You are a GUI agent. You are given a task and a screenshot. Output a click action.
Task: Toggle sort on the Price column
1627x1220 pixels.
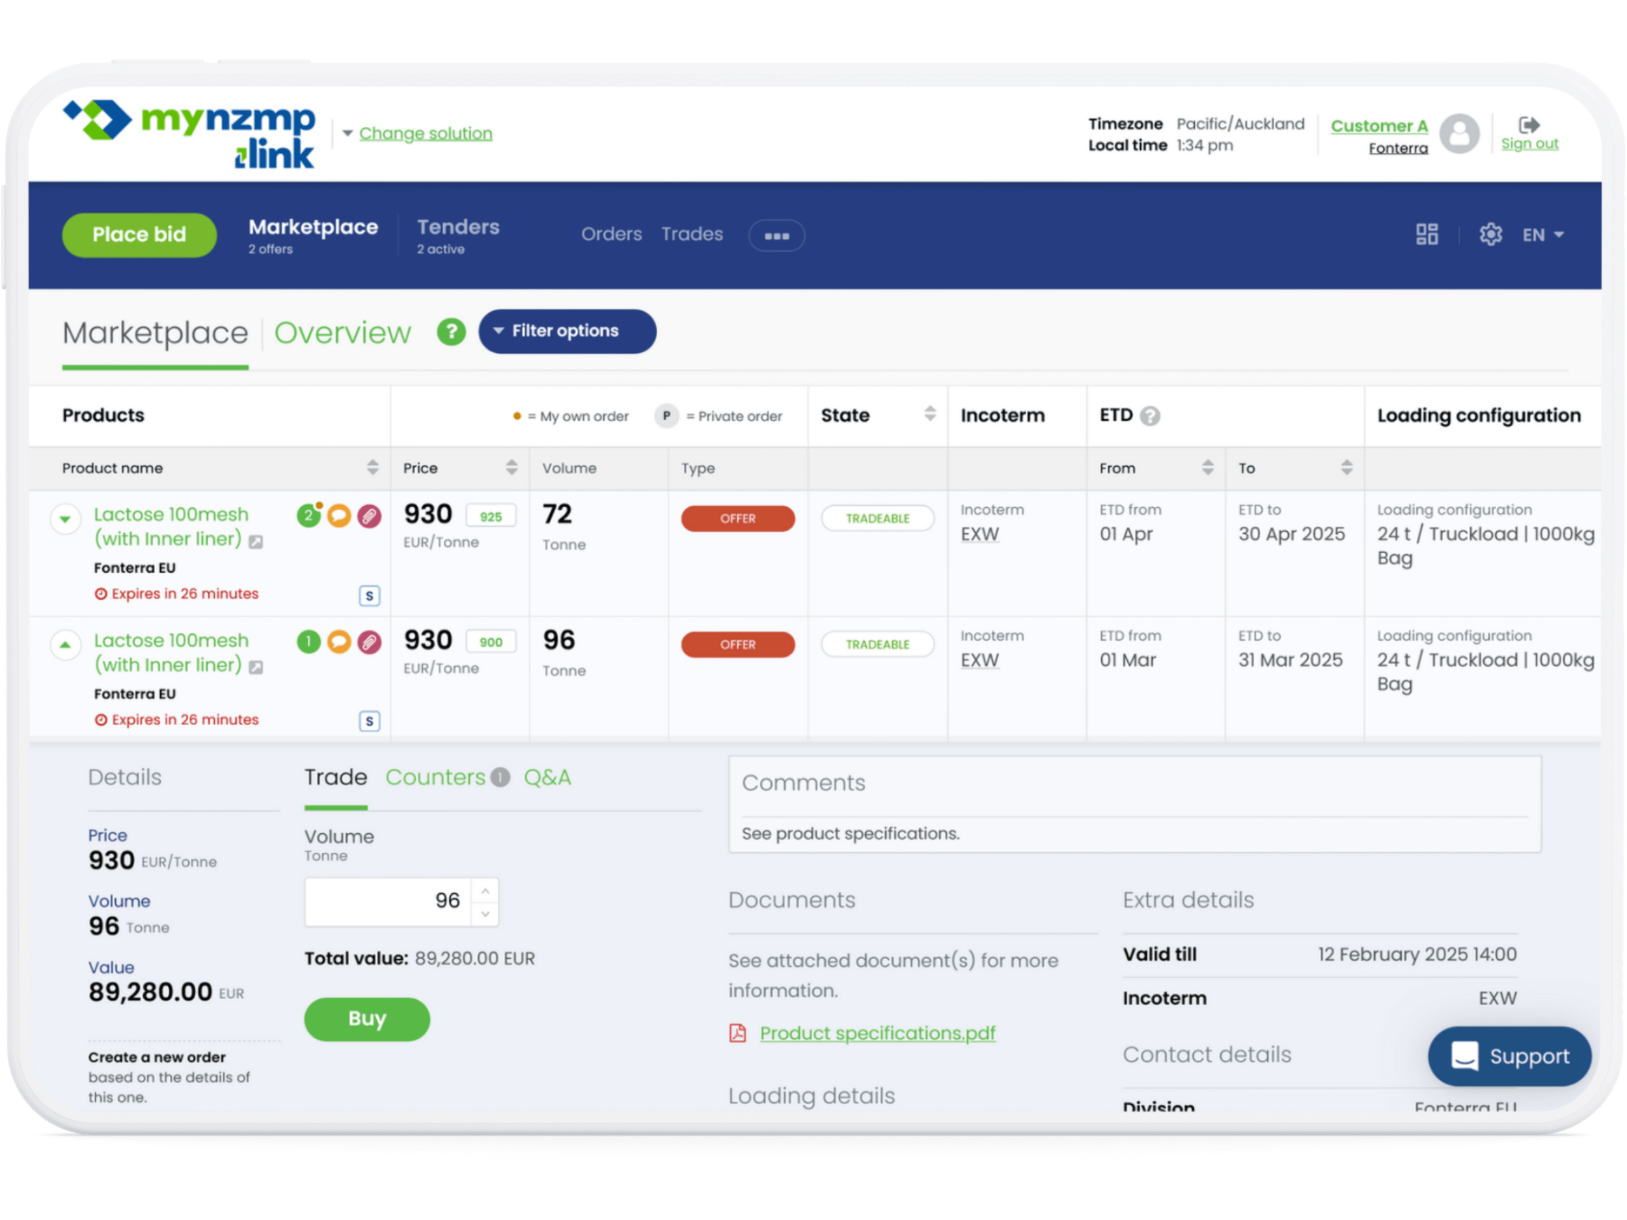[511, 468]
